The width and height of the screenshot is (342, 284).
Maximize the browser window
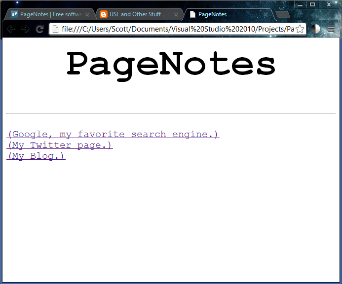click(312, 4)
